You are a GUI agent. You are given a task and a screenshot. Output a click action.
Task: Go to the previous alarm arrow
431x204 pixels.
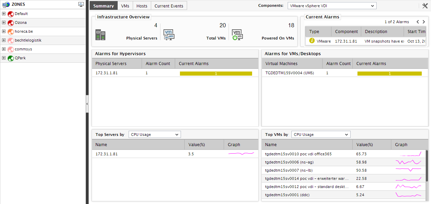coord(418,22)
